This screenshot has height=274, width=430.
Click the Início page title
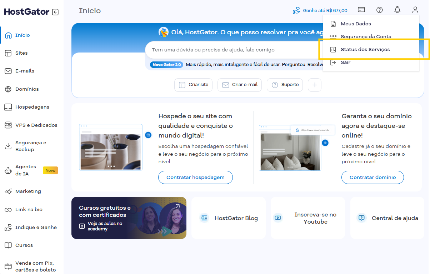coord(90,11)
